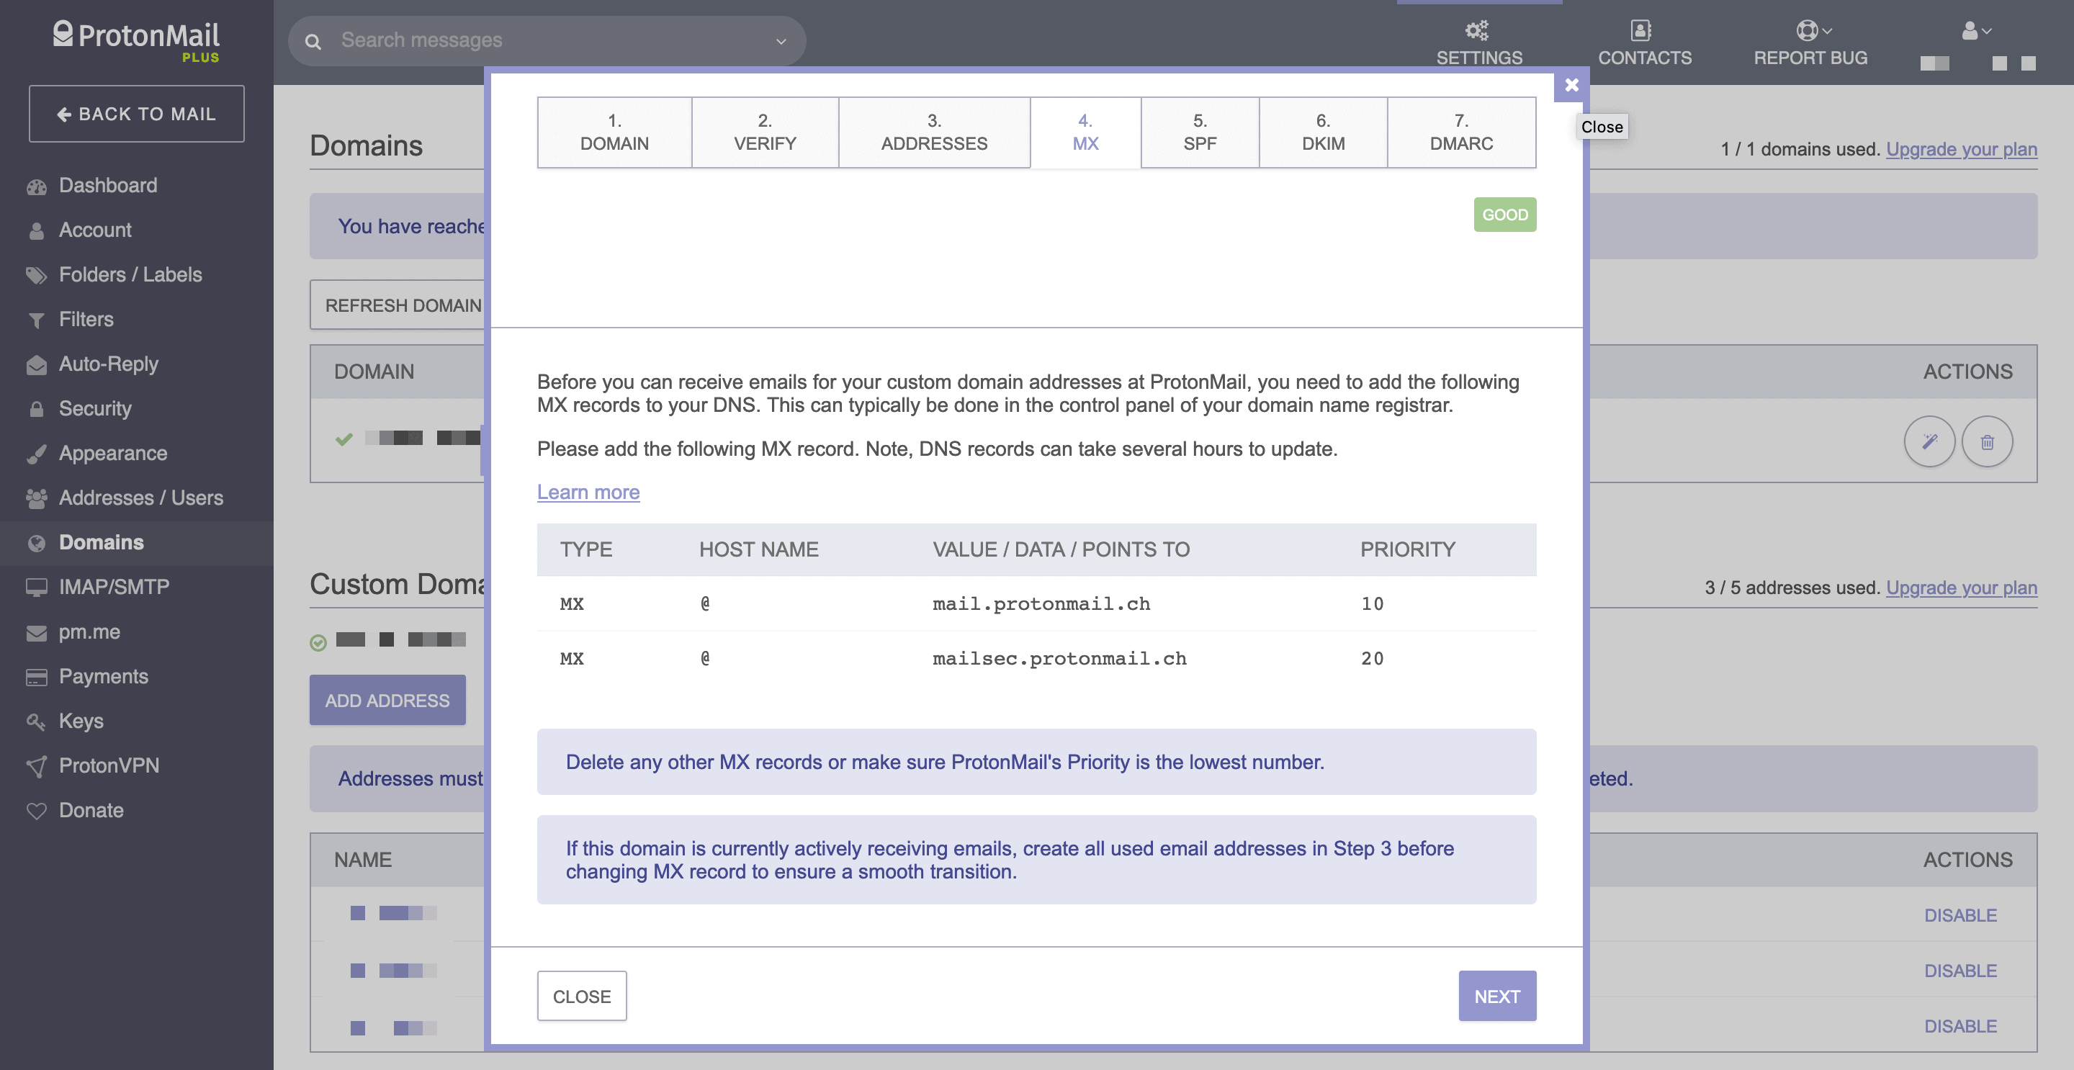Select mailsec.protonmail.ch value text
Image resolution: width=2074 pixels, height=1070 pixels.
(x=1059, y=659)
